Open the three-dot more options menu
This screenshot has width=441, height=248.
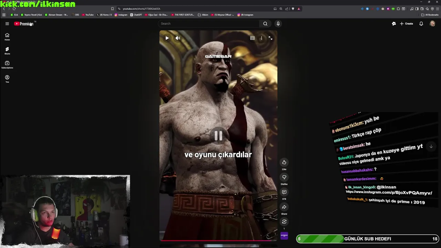pyautogui.click(x=261, y=38)
